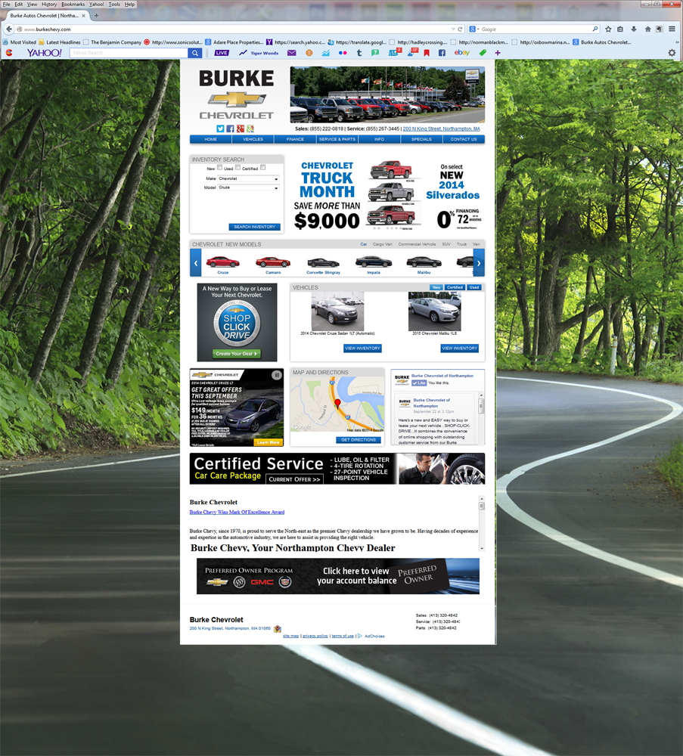Check the Used inventory checkbox
This screenshot has width=683, height=756.
point(237,167)
